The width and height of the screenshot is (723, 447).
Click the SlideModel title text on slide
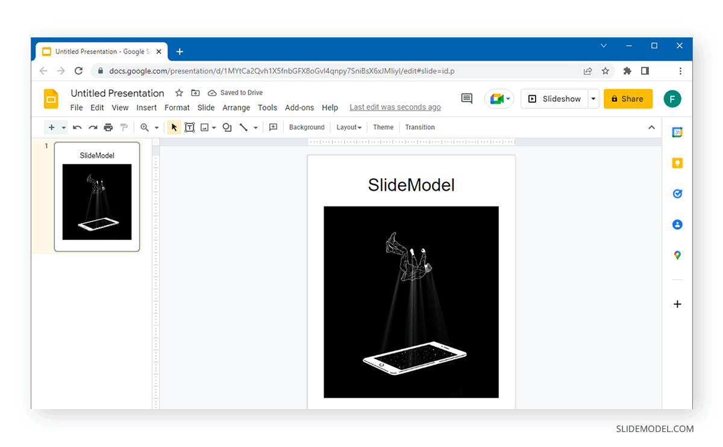coord(412,185)
